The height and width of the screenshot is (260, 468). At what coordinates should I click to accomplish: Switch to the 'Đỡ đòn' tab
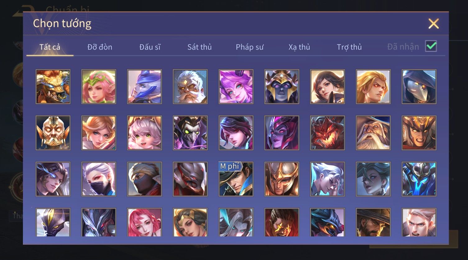coord(100,47)
